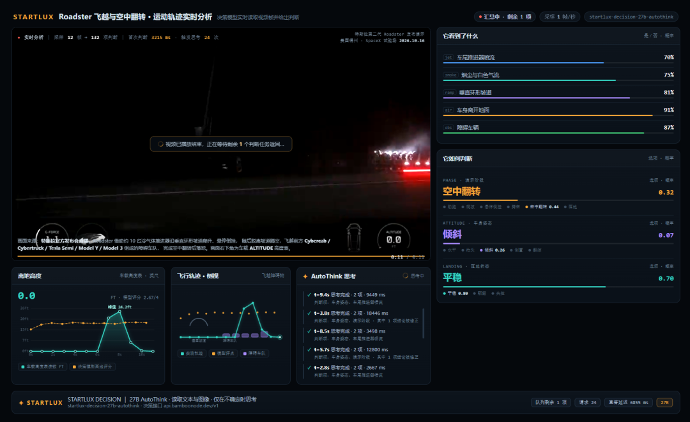Image resolution: width=690 pixels, height=422 pixels.
Task: Click the ALTITUDE gauge on the video
Action: pyautogui.click(x=394, y=238)
